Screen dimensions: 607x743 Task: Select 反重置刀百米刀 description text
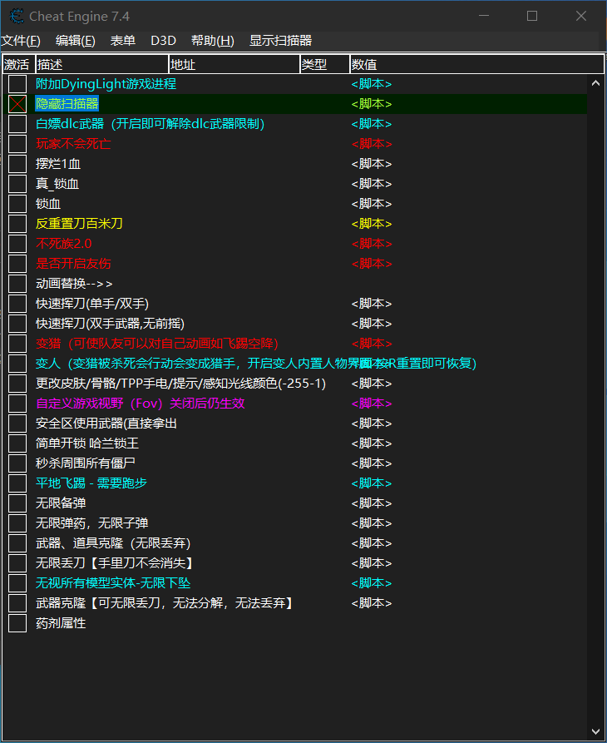[79, 224]
